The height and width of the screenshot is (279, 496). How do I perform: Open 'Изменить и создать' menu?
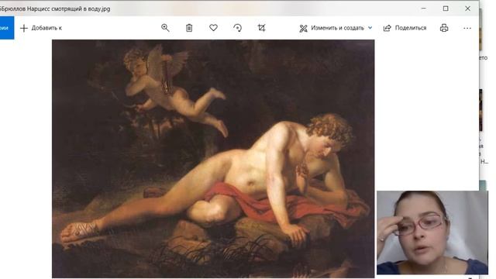pos(336,28)
